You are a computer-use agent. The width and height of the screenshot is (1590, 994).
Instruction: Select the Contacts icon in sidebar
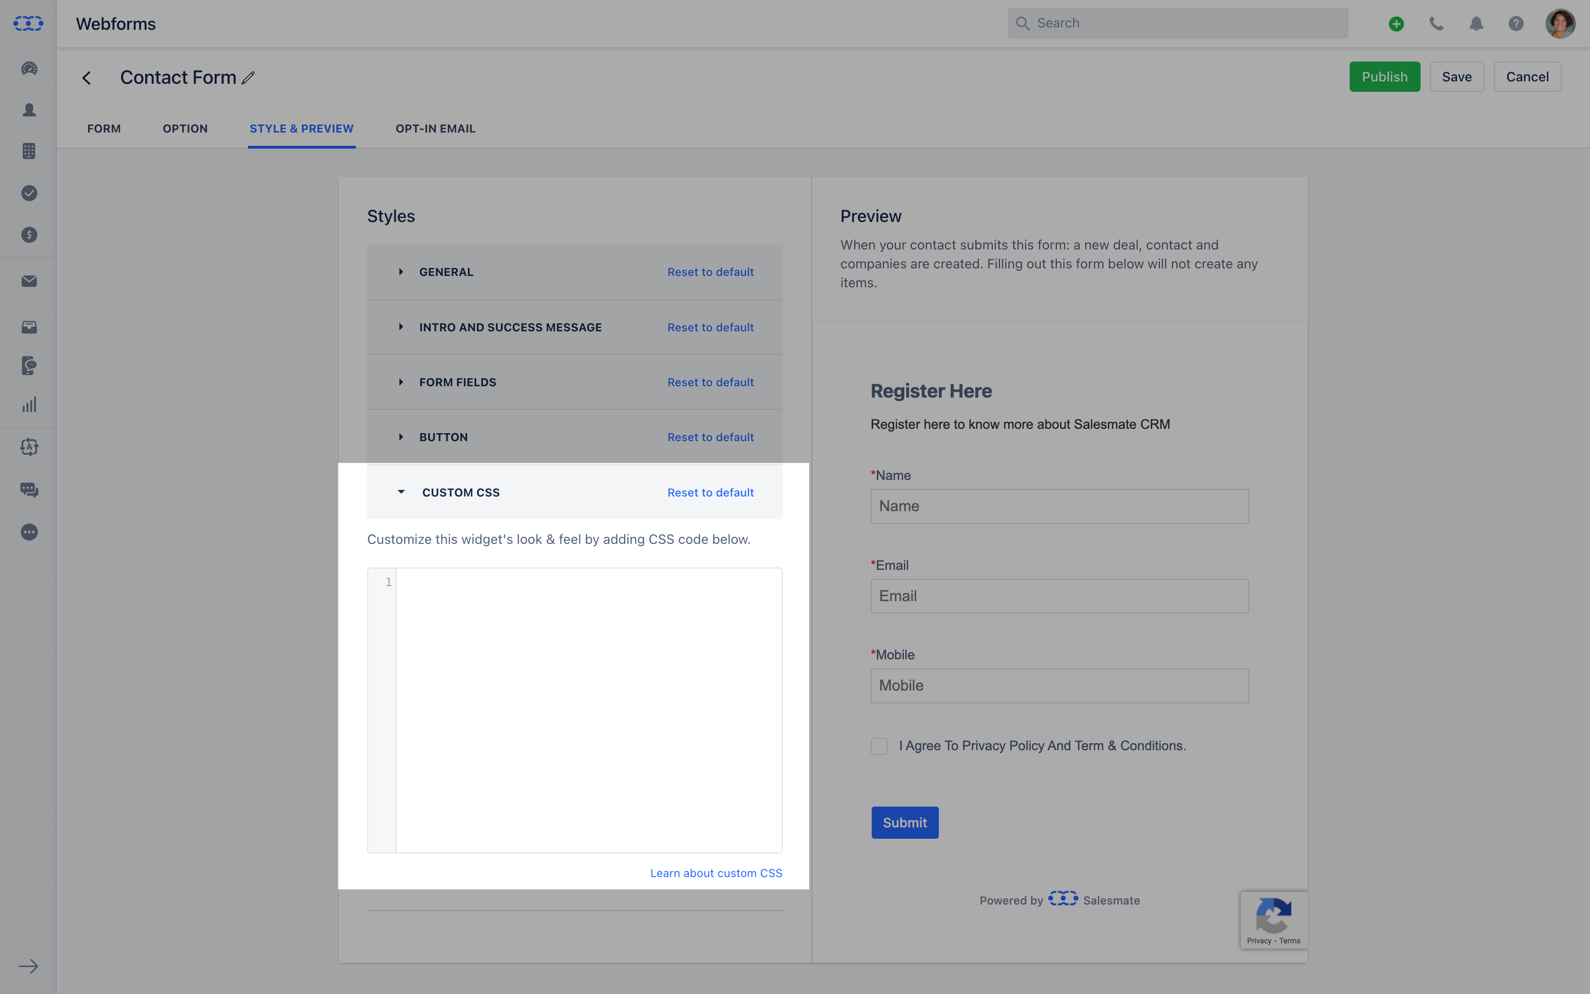tap(28, 110)
